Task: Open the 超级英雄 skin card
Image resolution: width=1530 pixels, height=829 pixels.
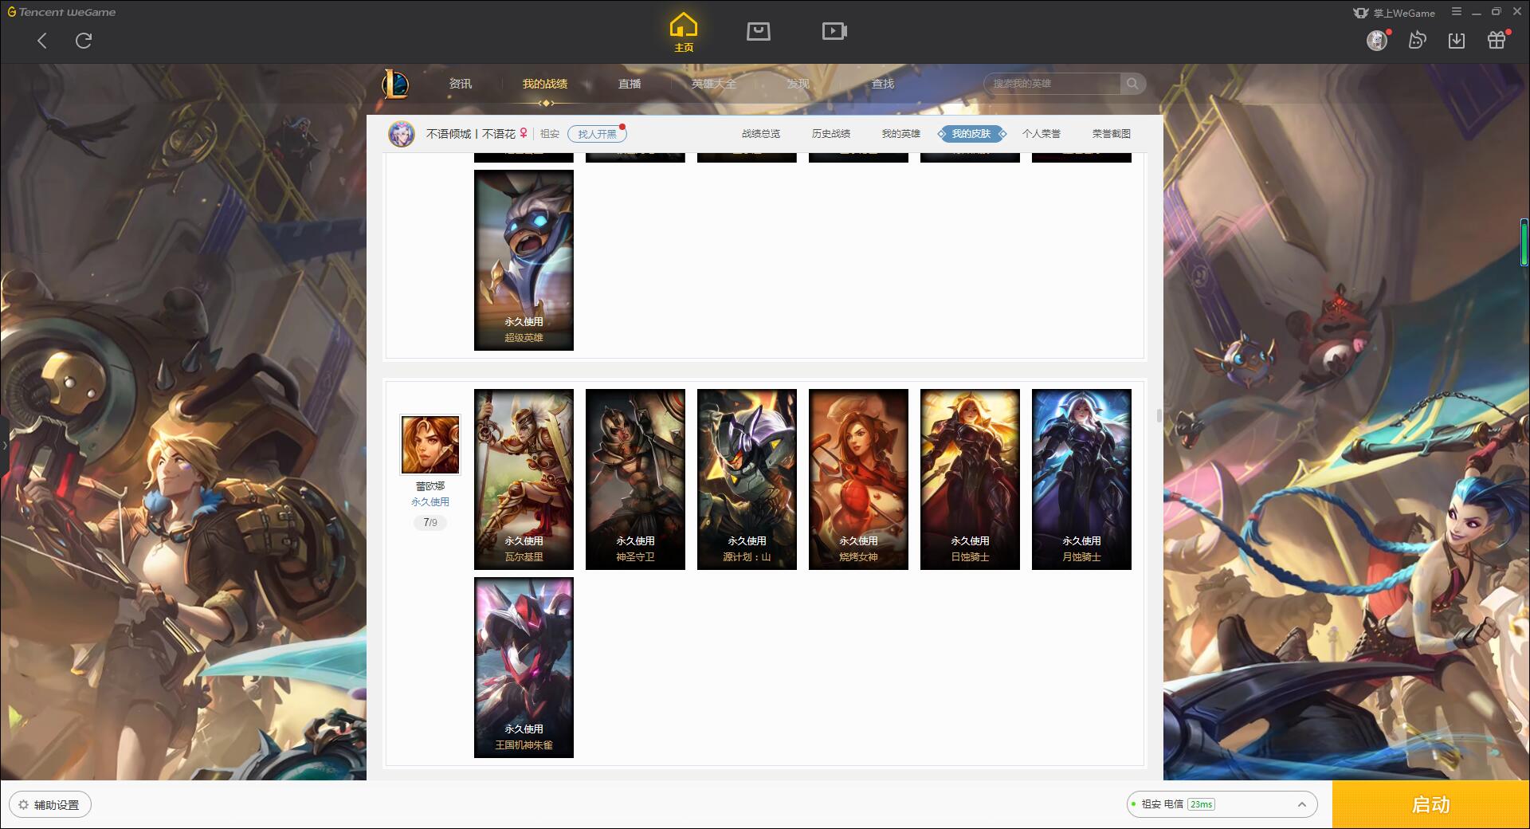Action: coord(524,260)
